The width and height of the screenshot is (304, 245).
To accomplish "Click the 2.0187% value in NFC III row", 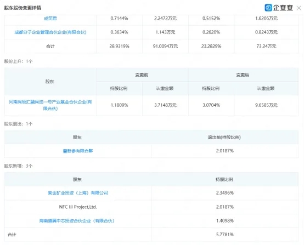I will (x=225, y=207).
